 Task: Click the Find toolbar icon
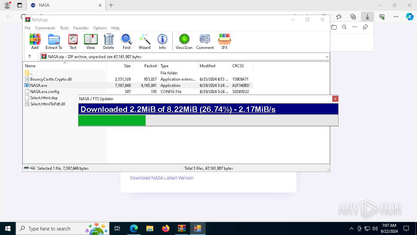point(126,41)
